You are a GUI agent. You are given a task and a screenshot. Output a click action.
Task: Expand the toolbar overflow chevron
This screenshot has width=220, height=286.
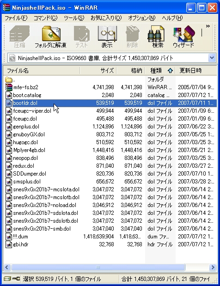[x=208, y=26]
